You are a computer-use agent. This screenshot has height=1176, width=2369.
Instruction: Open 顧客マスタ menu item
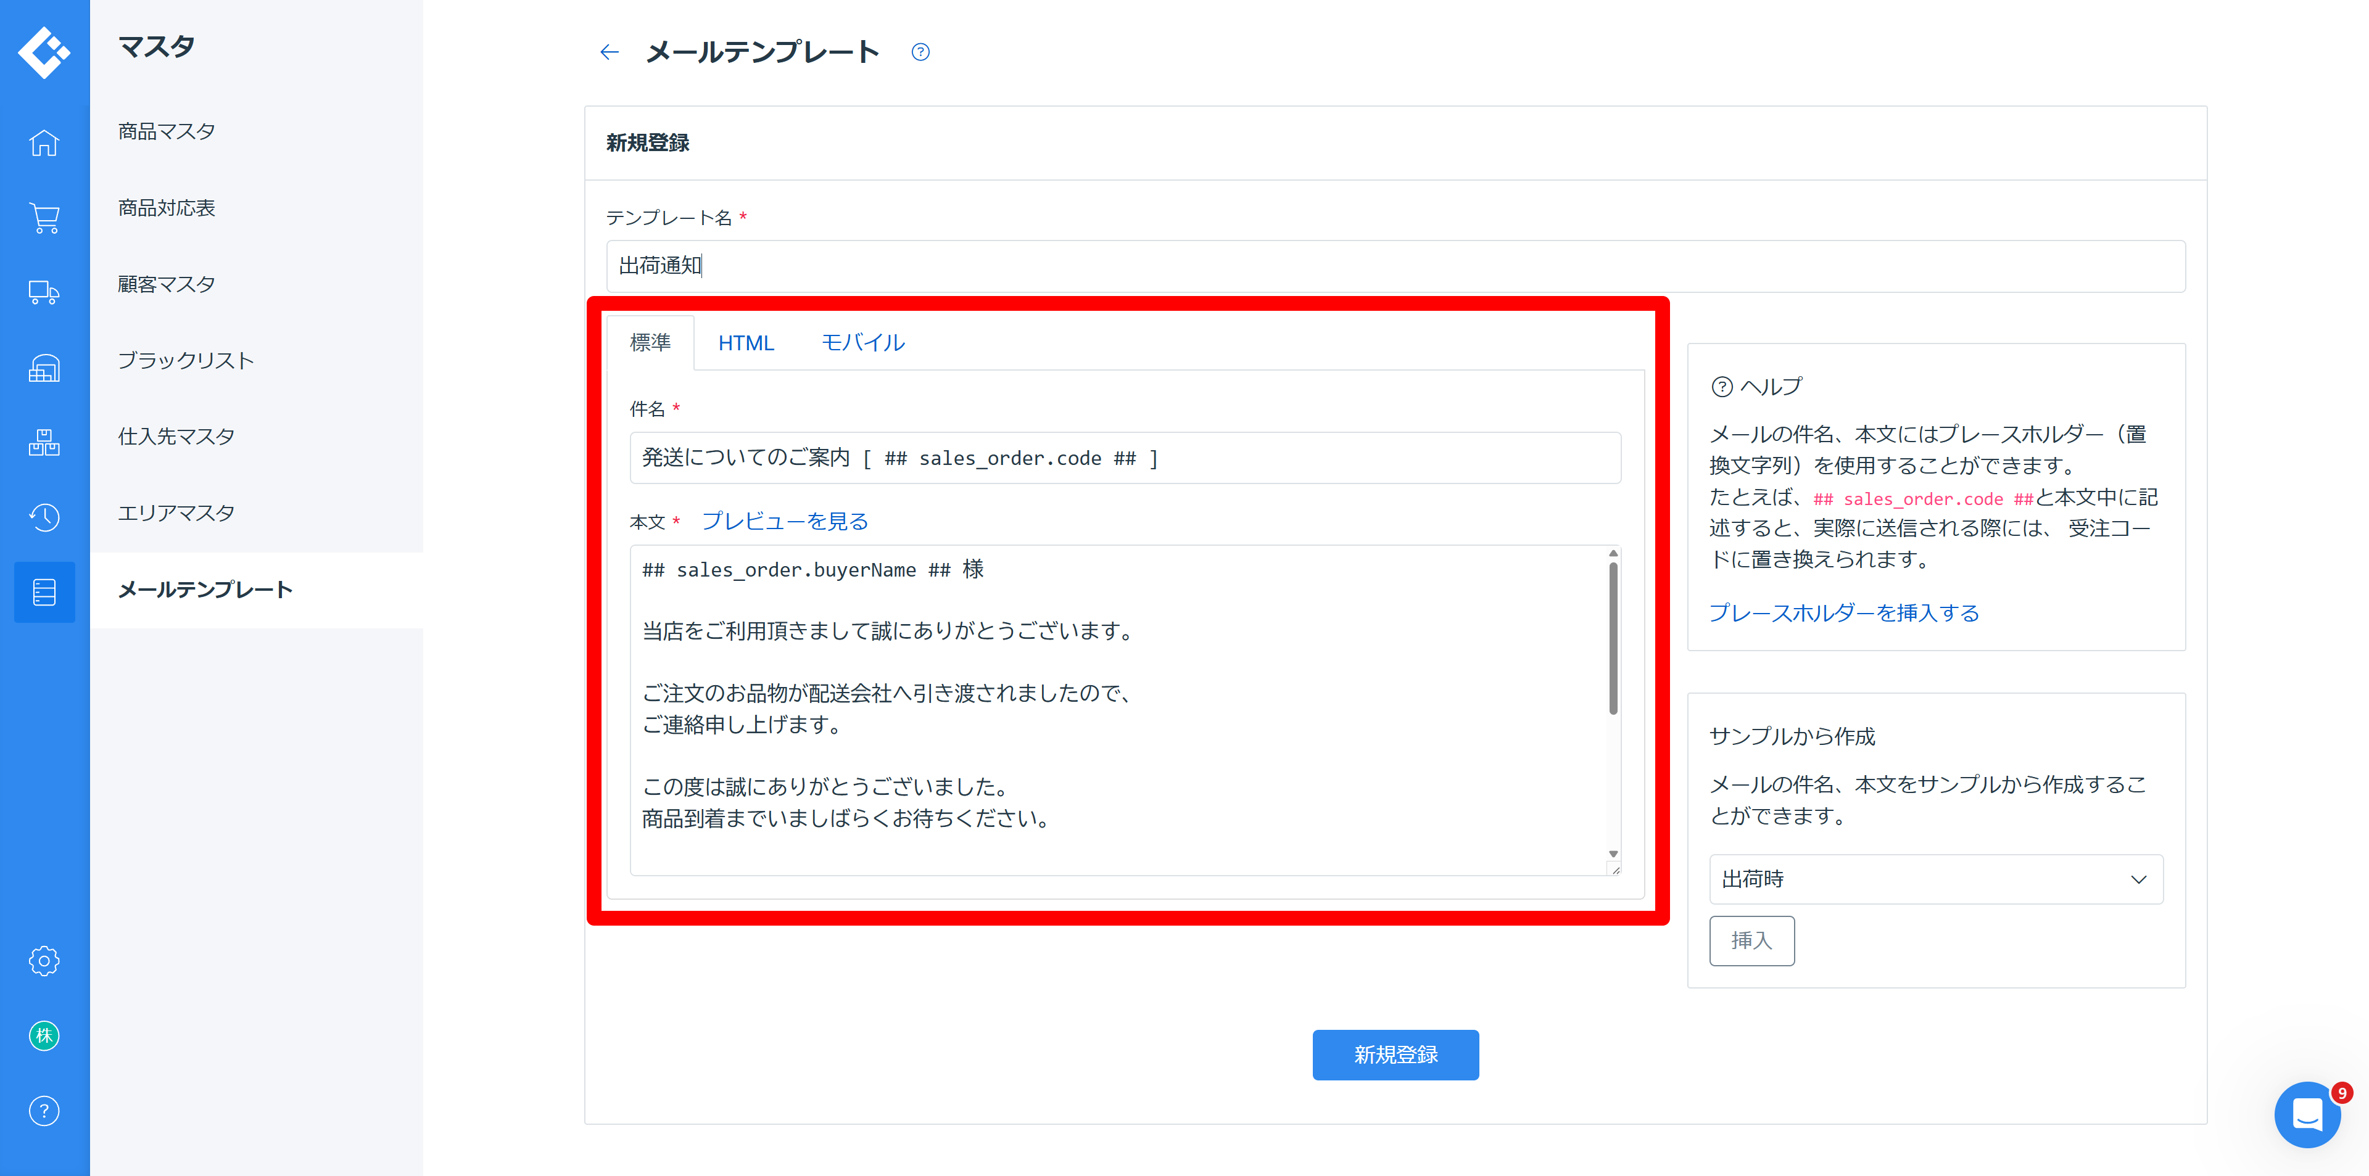[167, 284]
